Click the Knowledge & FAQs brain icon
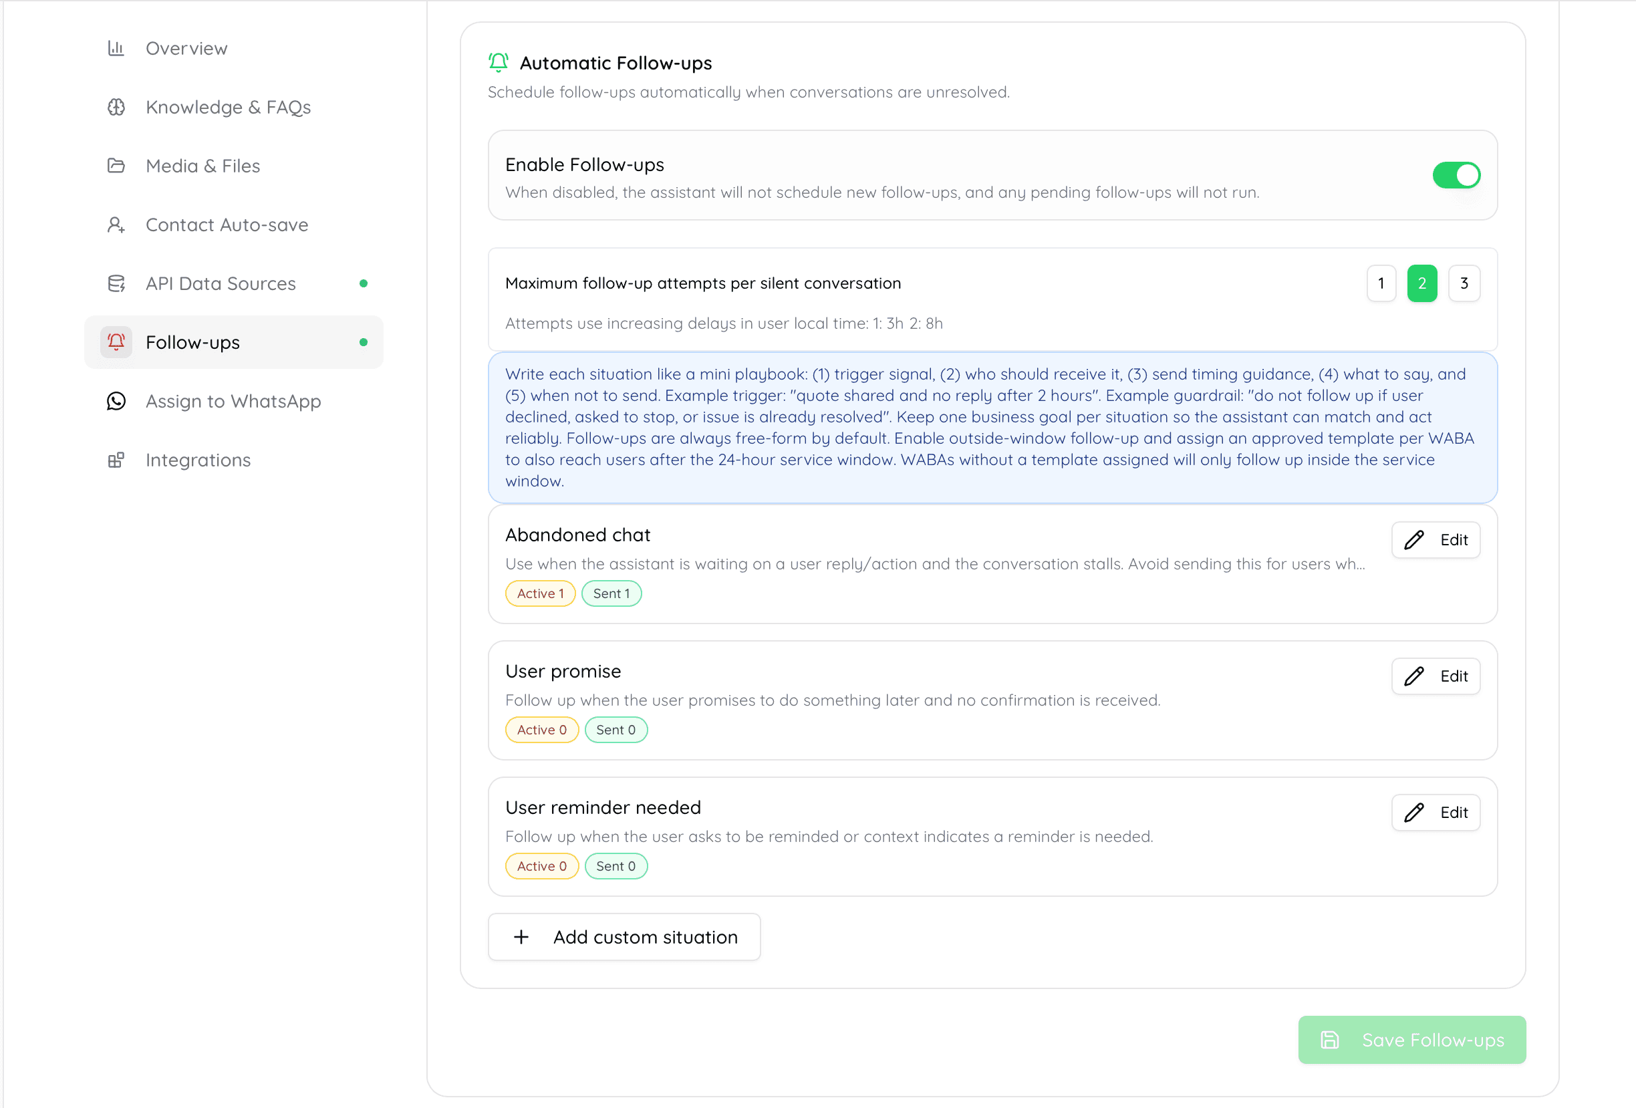Viewport: 1636px width, 1108px height. click(x=116, y=107)
